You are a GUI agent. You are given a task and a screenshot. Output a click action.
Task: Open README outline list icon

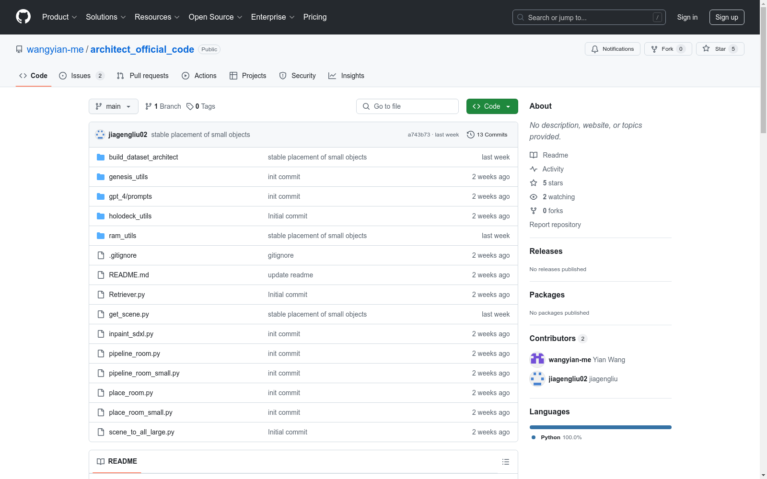point(506,462)
